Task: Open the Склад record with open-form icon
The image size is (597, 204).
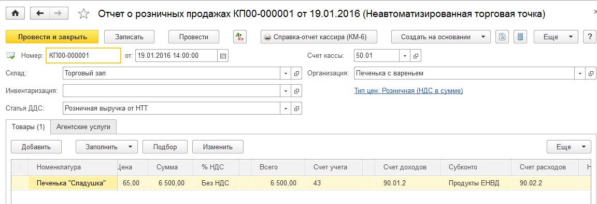Action: tap(296, 73)
